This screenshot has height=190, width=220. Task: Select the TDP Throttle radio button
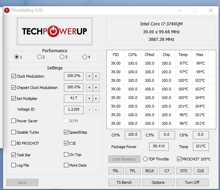[x=145, y=159]
